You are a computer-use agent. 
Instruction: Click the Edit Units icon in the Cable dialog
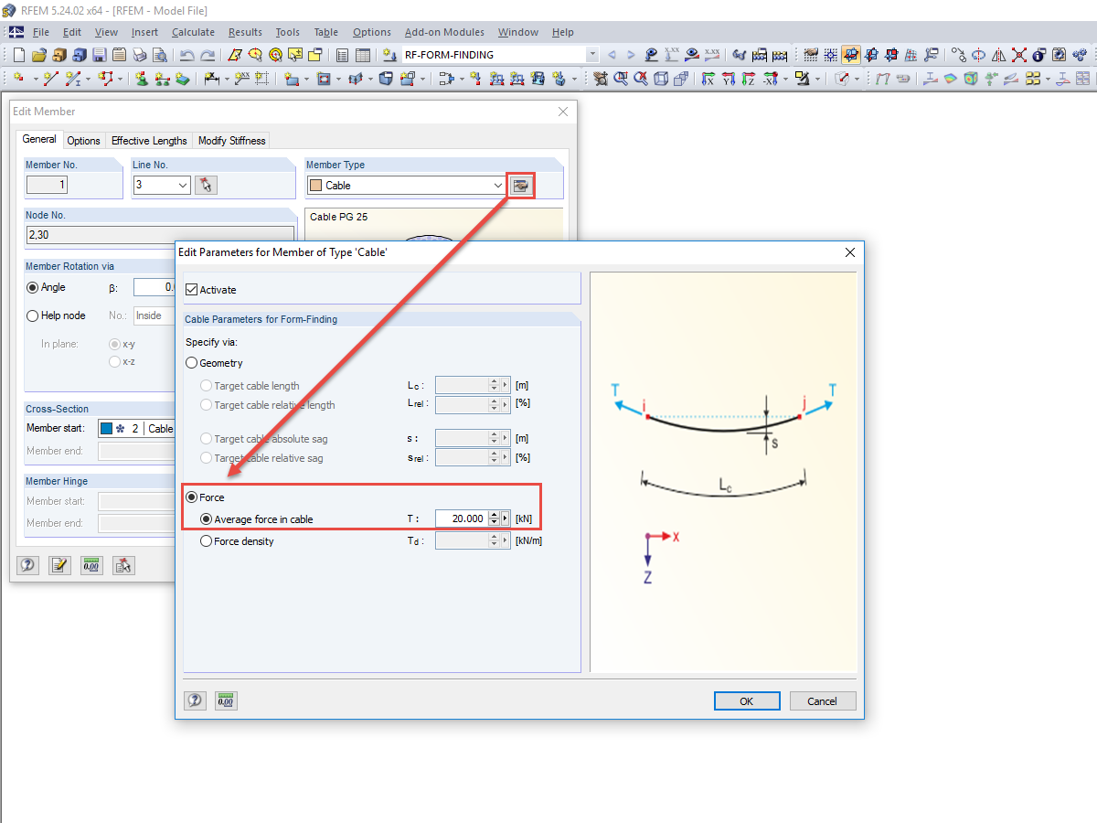point(226,700)
